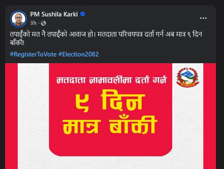Click the second caption line 'बाँकी!'

17,43
